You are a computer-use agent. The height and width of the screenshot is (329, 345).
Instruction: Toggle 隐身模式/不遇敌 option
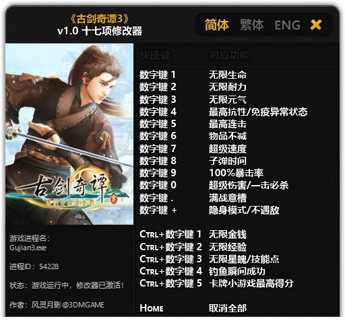244,210
